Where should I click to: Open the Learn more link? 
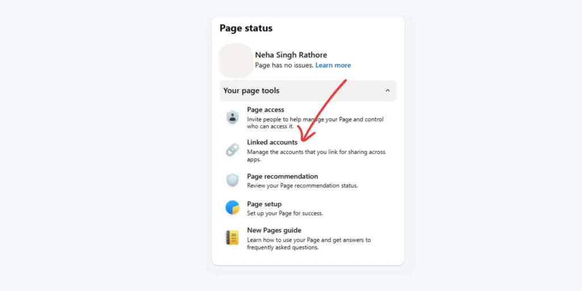pyautogui.click(x=333, y=65)
